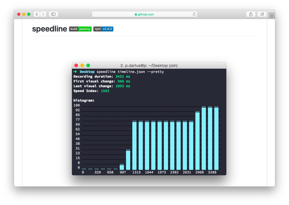Click the histogram's 1315 x-axis label
Screen dimensions: 289x205
point(136,172)
